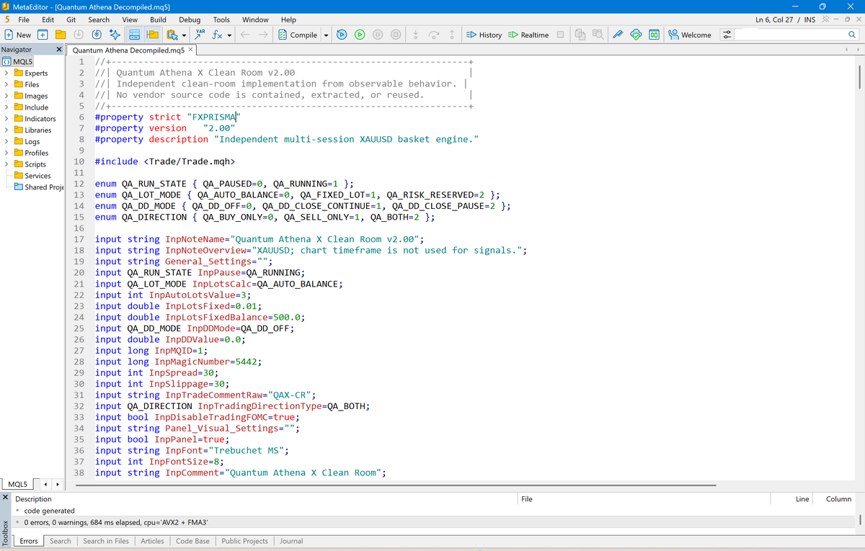Expand the Files folder in Navigator
Image resolution: width=865 pixels, height=551 pixels.
pos(6,84)
